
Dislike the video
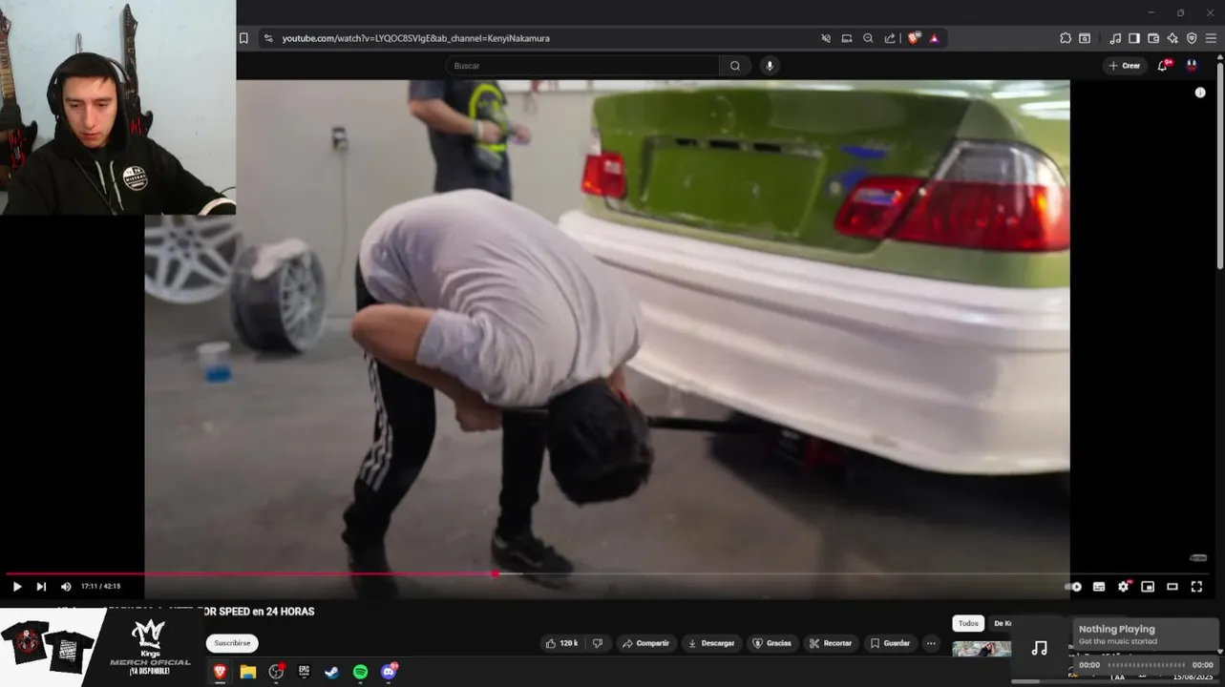pyautogui.click(x=598, y=643)
